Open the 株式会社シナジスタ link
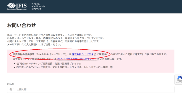This screenshot has height=94, width=182. [x=83, y=54]
